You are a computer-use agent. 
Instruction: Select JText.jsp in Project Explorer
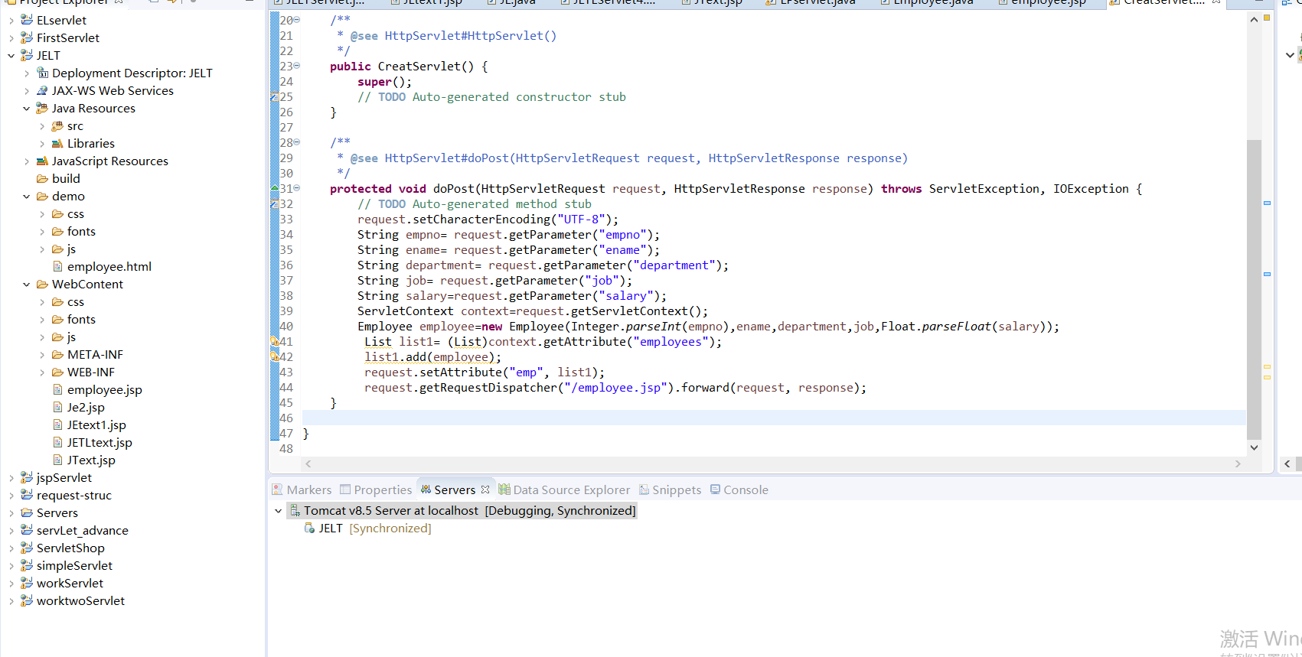point(91,460)
